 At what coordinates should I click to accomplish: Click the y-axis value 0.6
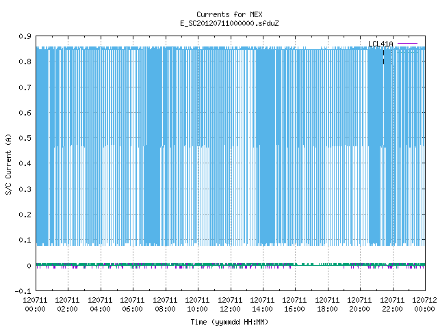[25, 113]
